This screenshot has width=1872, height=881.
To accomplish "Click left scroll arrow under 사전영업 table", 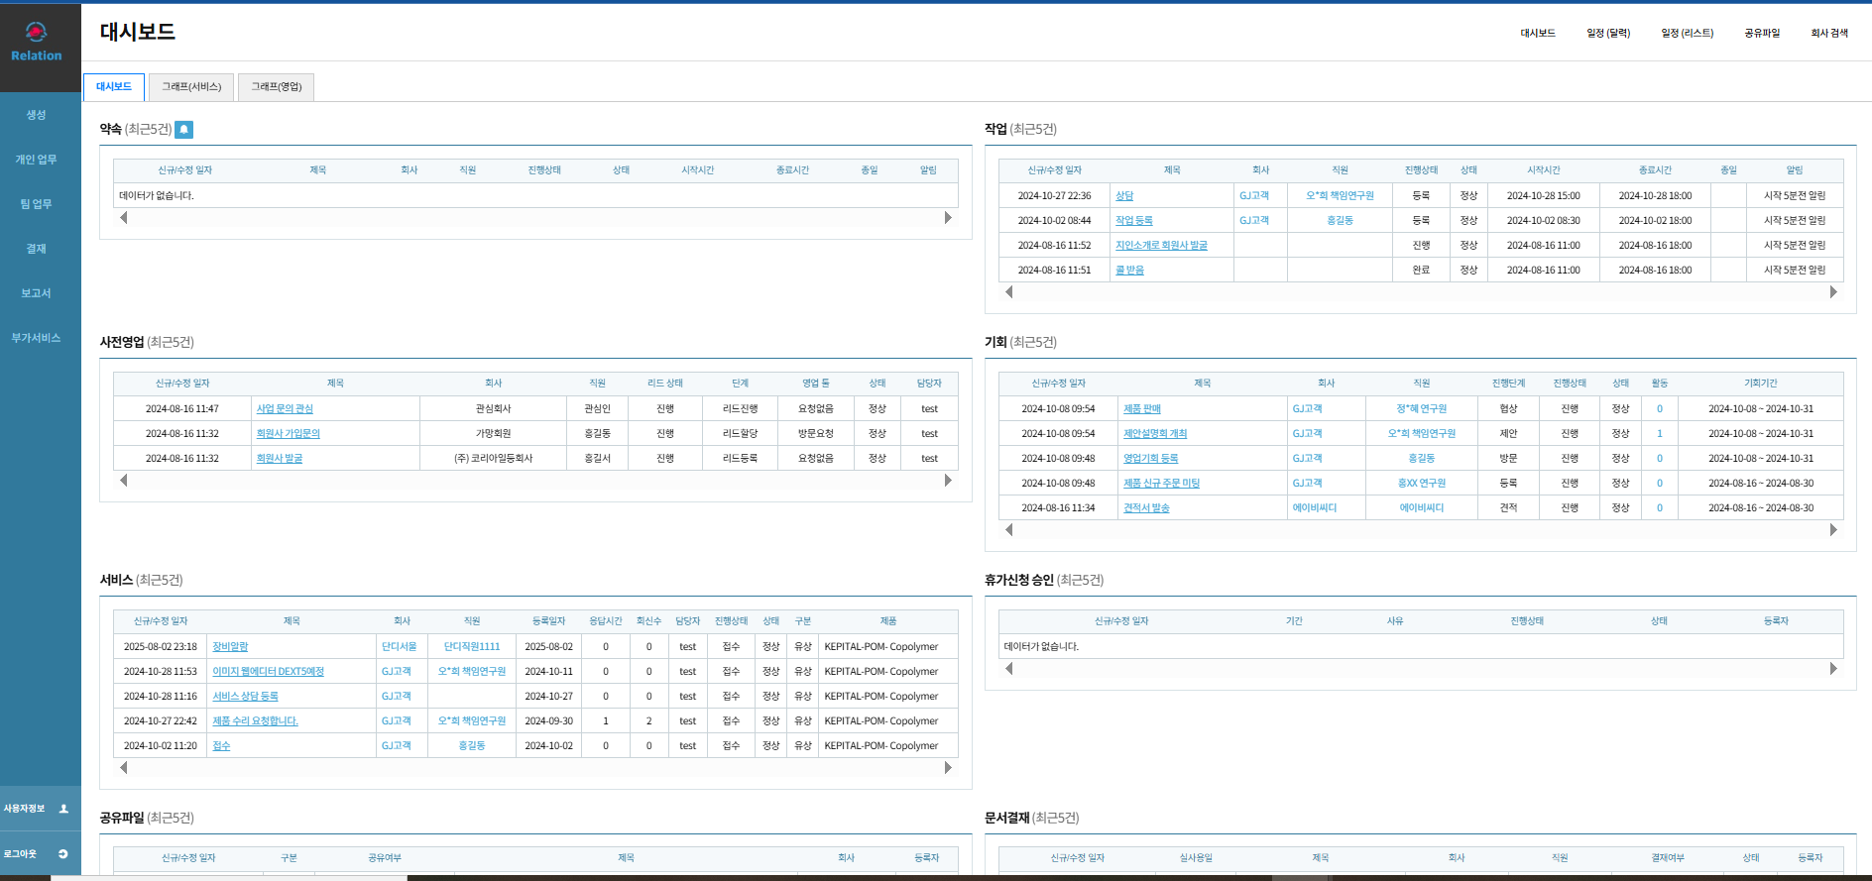I will pyautogui.click(x=124, y=481).
